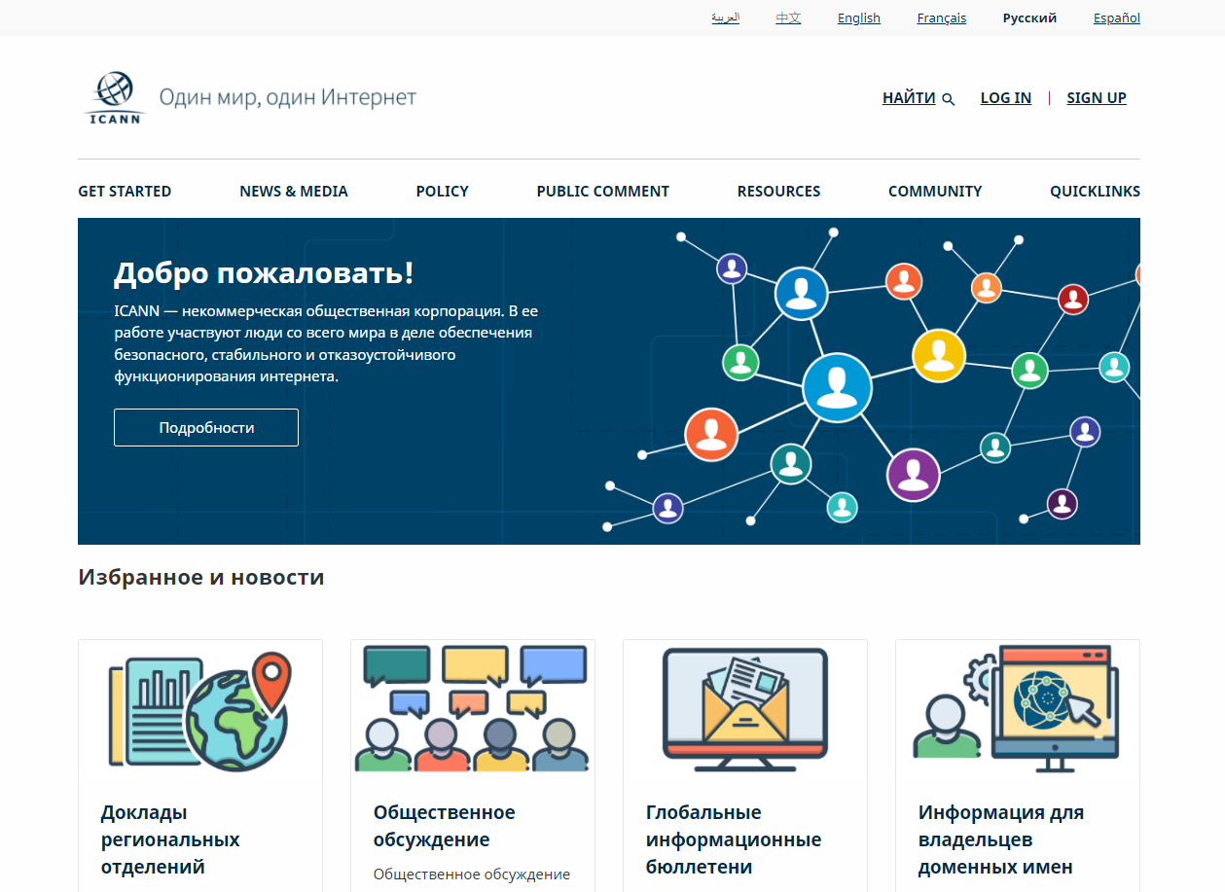Switch language to English
Screen dimensions: 1225x892
pyautogui.click(x=858, y=18)
